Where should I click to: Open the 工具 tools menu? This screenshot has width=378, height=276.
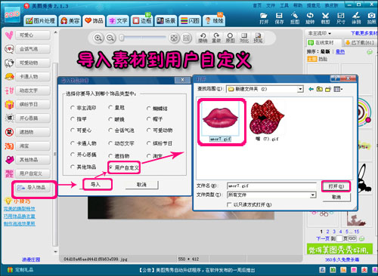(284, 5)
